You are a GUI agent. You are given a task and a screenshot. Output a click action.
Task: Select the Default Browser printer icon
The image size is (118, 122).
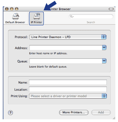[x=15, y=17]
